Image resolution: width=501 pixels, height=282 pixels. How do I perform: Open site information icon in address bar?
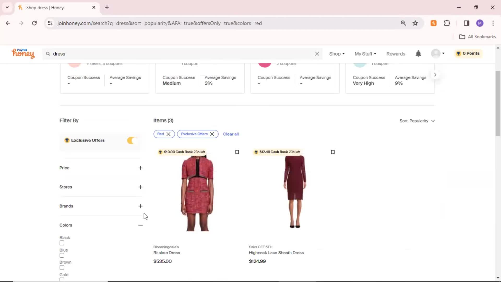pyautogui.click(x=50, y=23)
